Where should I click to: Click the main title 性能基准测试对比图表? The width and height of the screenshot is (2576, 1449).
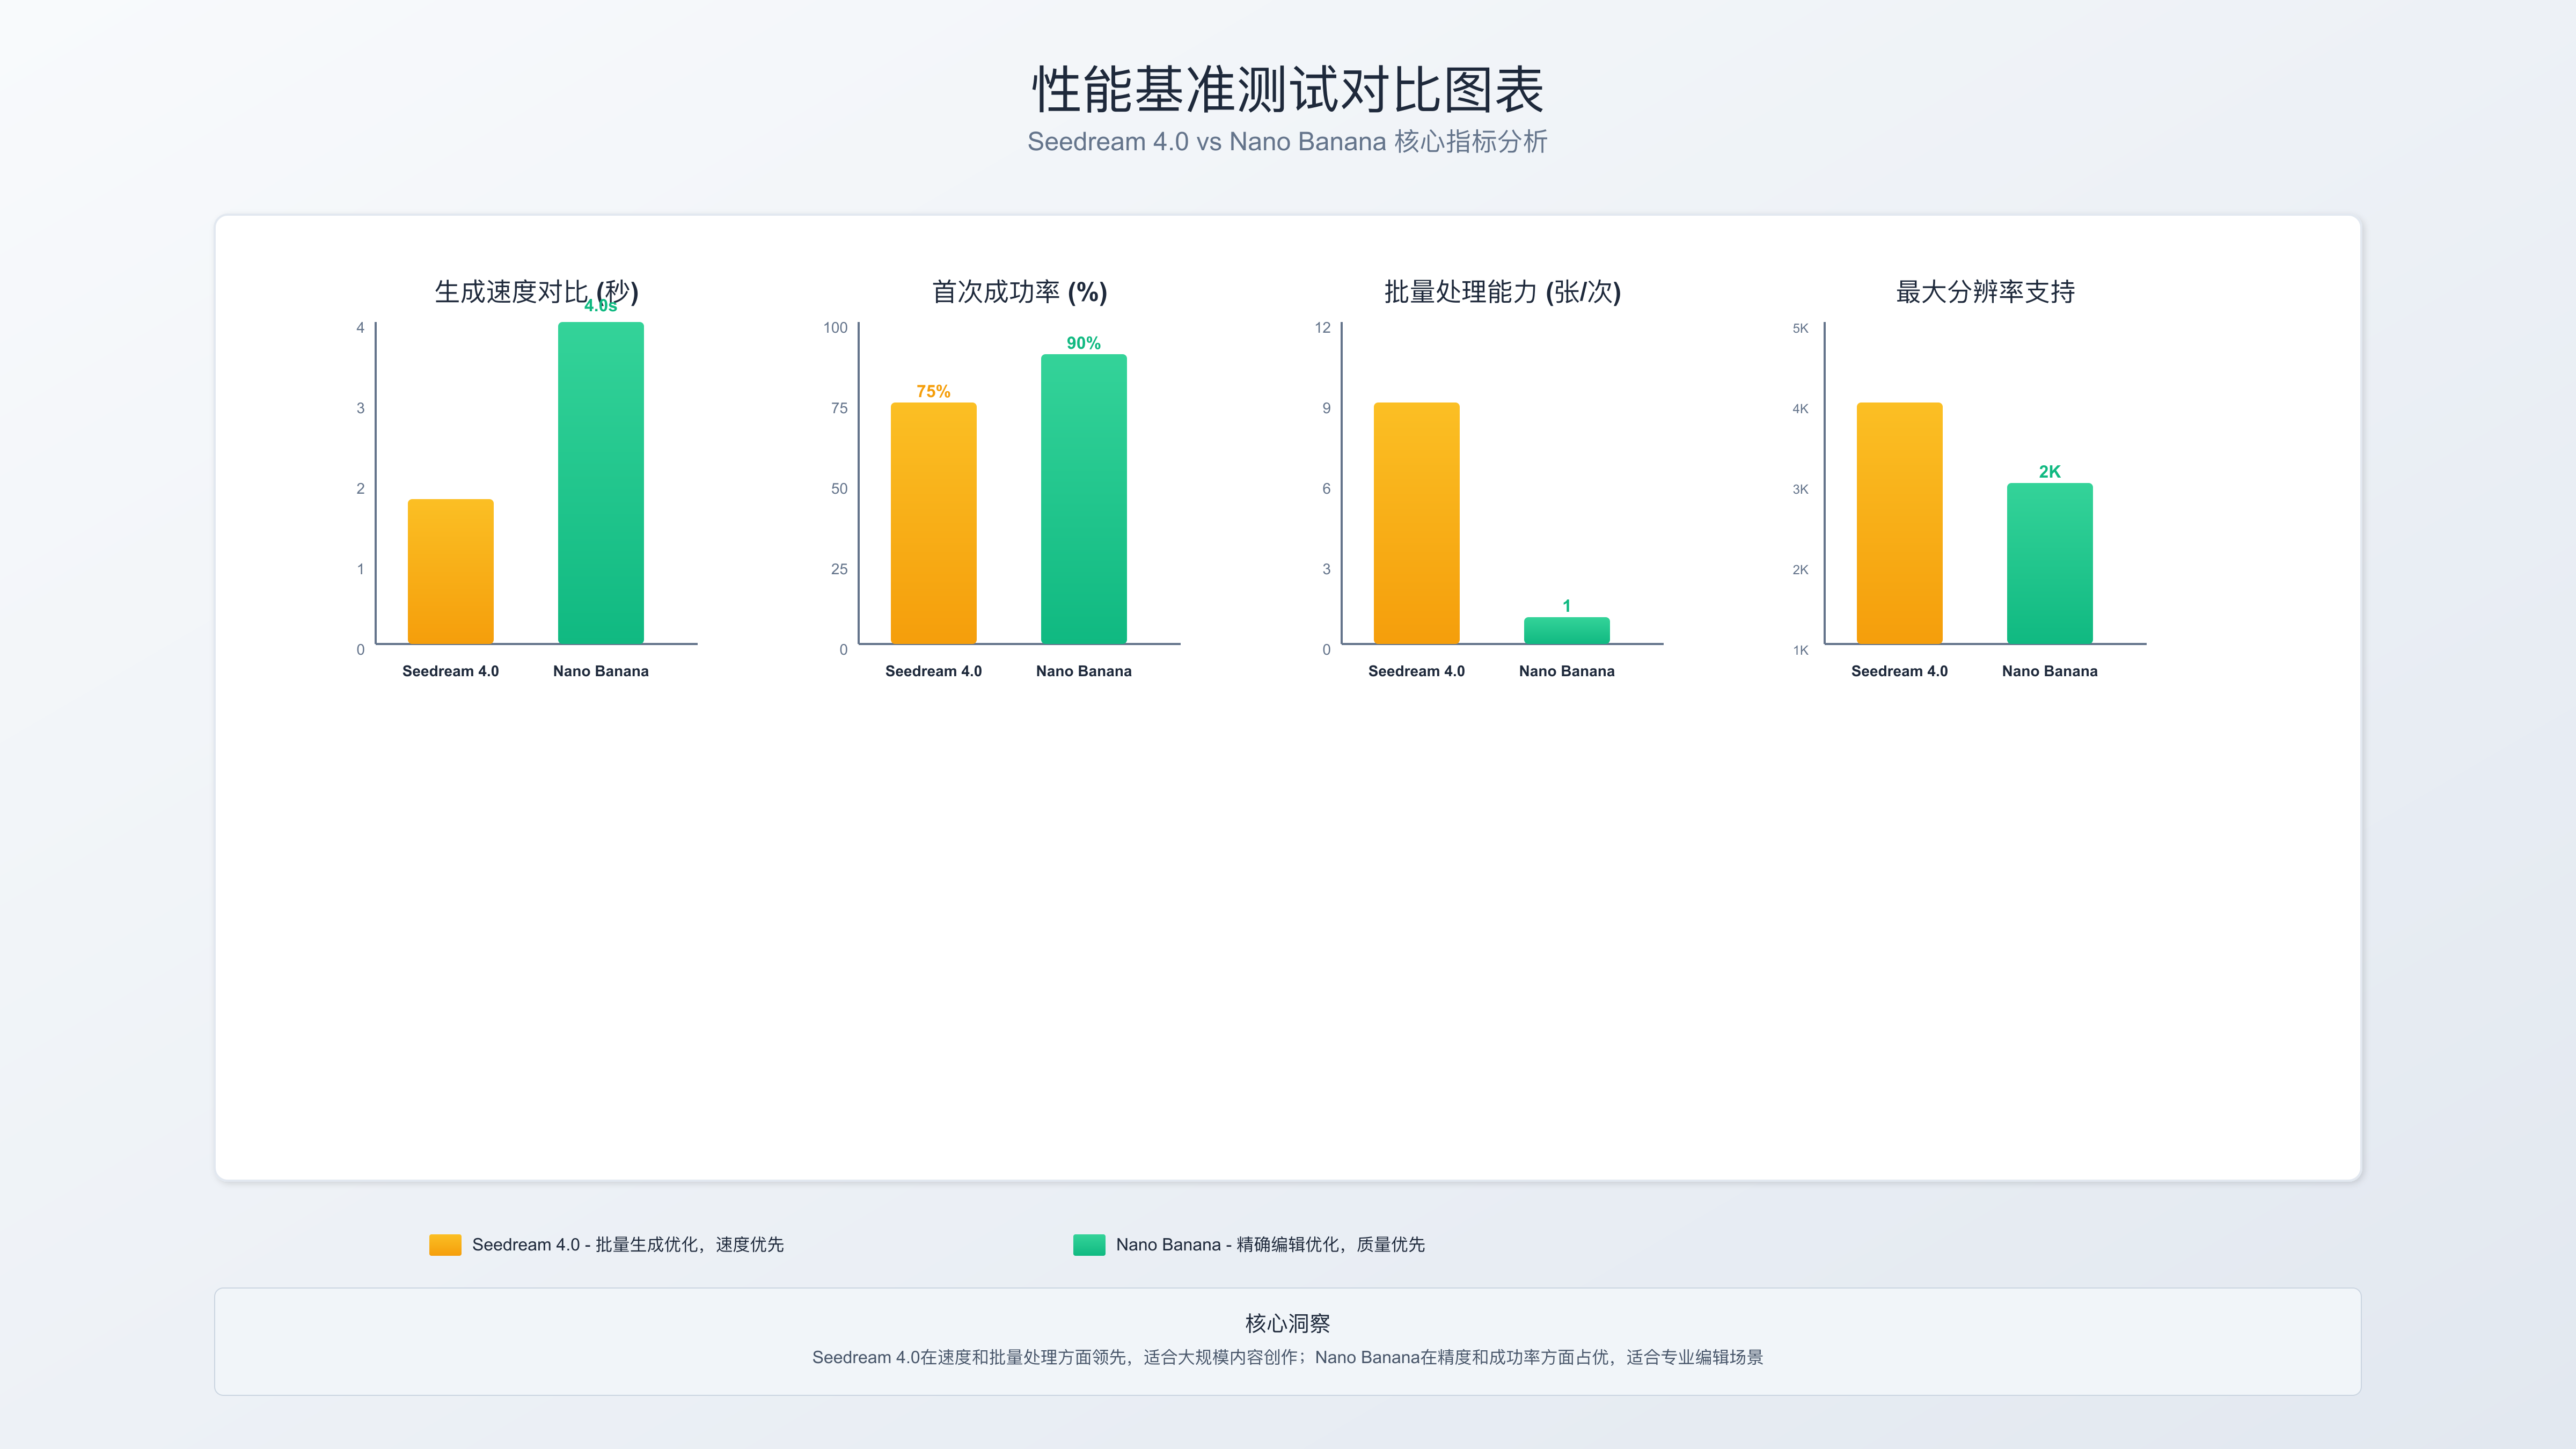coord(1288,90)
